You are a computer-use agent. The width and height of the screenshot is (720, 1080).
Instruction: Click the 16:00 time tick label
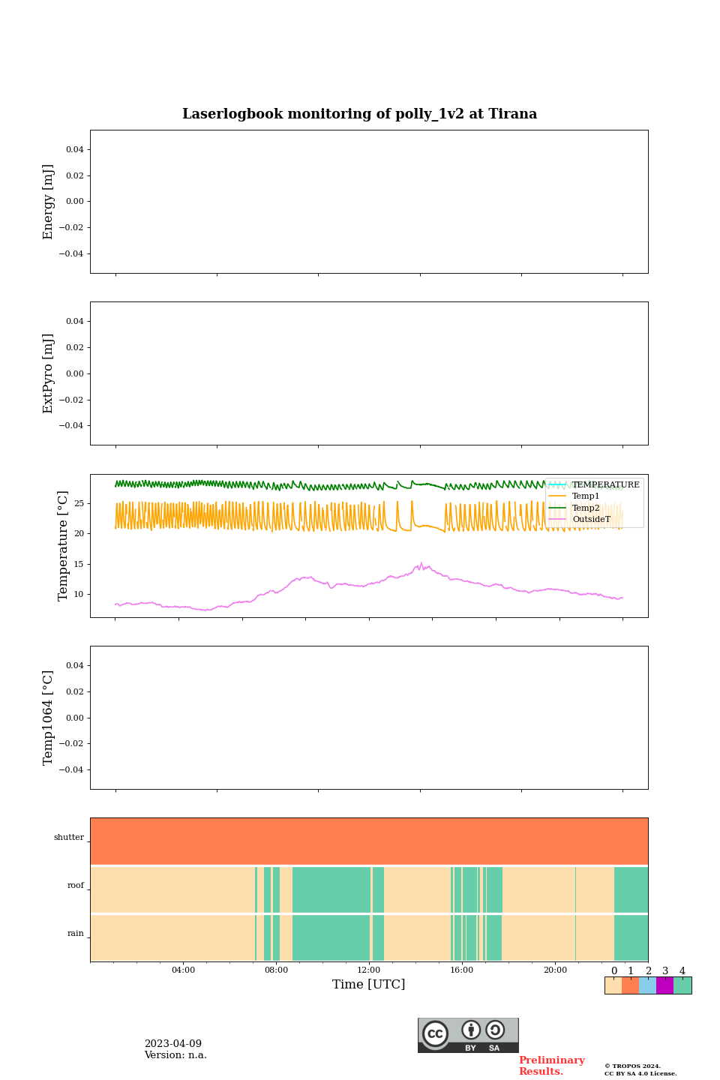[462, 970]
